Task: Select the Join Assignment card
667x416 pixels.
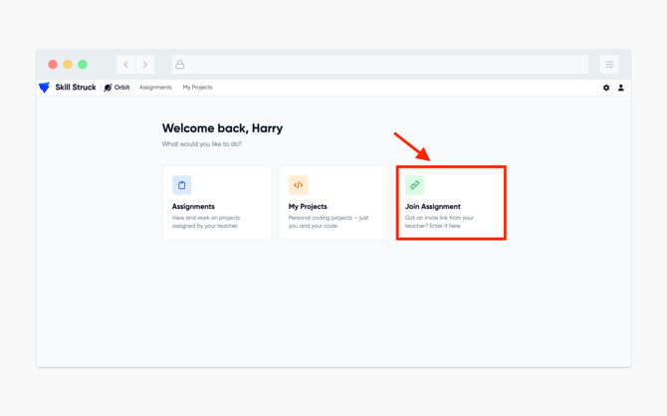Action: coord(451,203)
